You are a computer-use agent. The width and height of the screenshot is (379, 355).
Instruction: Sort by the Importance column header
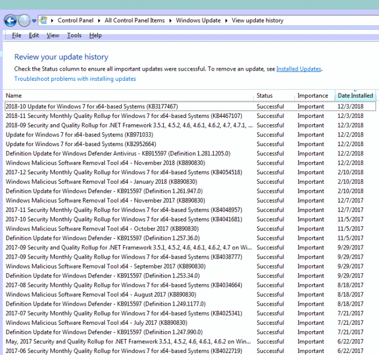coord(315,96)
